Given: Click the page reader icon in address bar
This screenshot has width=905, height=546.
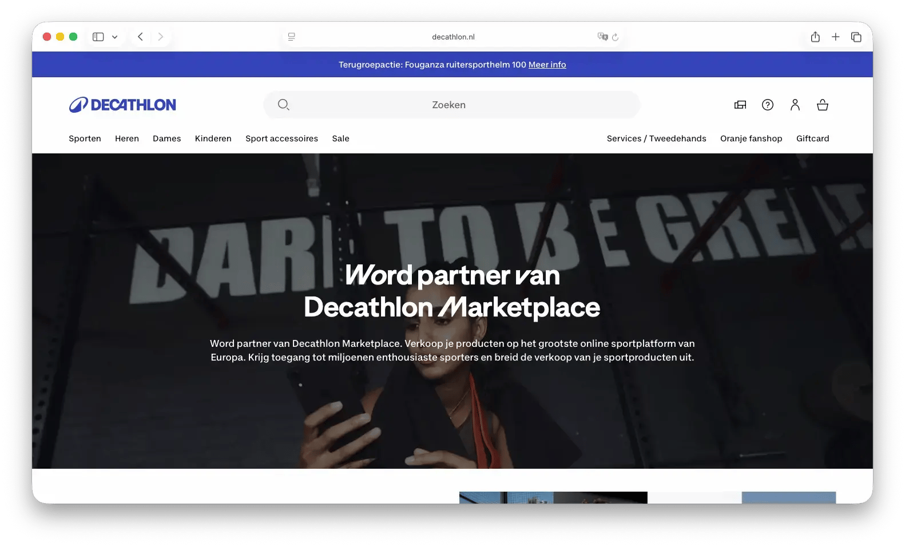Looking at the screenshot, I should (x=292, y=37).
